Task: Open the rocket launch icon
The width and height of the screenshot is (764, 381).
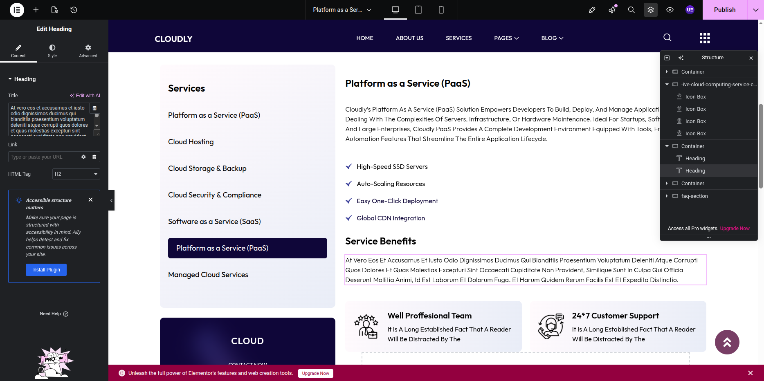Action: tap(592, 10)
